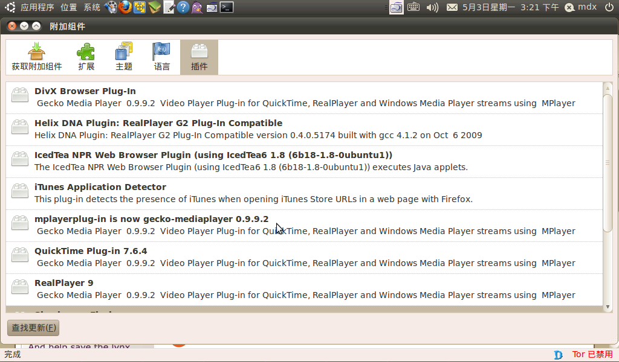The width and height of the screenshot is (619, 362).
Task: Select the Helix DNA Plugin title text
Action: 158,123
